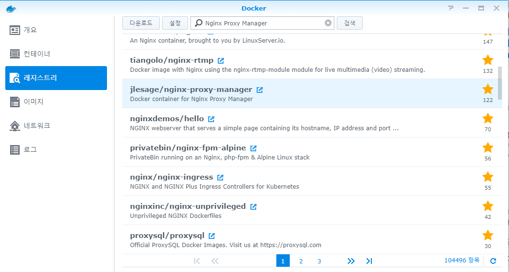Open the 개요 overview section
This screenshot has height=272, width=509.
56,30
